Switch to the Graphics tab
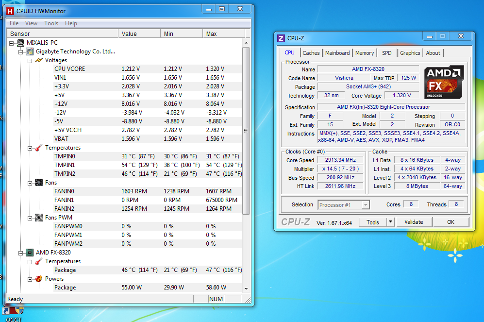The image size is (484, 322). click(410, 53)
